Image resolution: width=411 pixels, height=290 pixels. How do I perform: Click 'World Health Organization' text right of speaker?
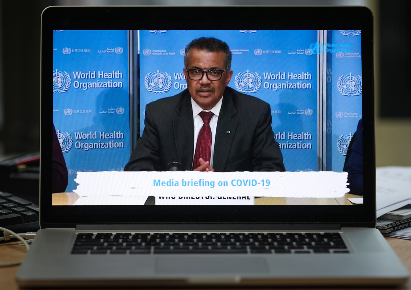click(287, 81)
